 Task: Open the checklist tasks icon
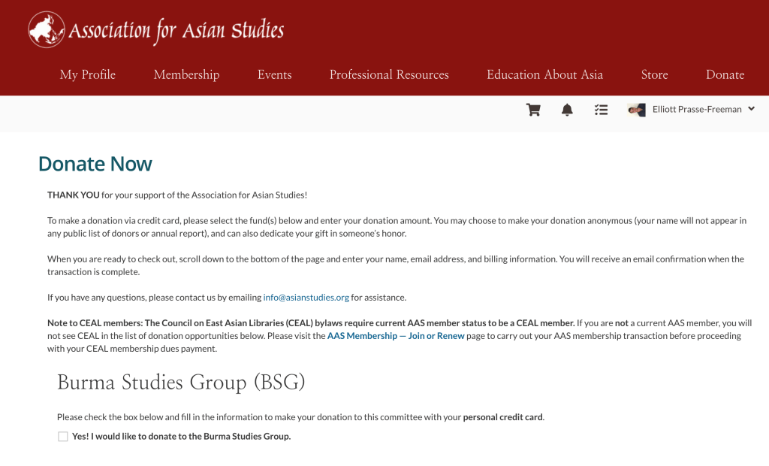click(x=601, y=110)
